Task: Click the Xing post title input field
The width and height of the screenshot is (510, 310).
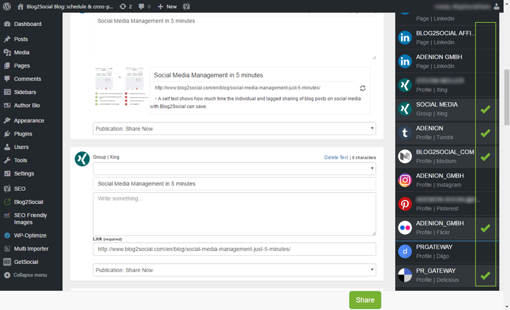Action: coord(234,184)
